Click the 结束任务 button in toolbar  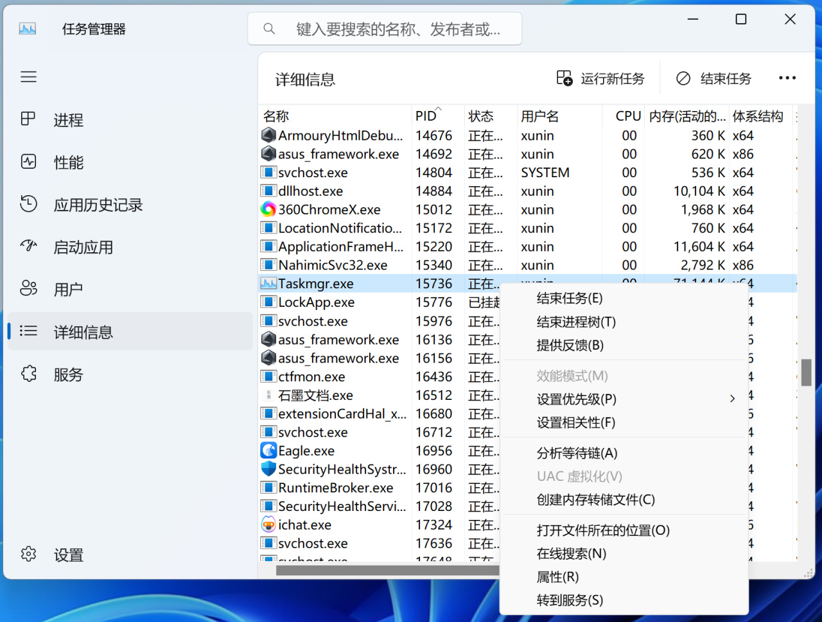tap(714, 78)
